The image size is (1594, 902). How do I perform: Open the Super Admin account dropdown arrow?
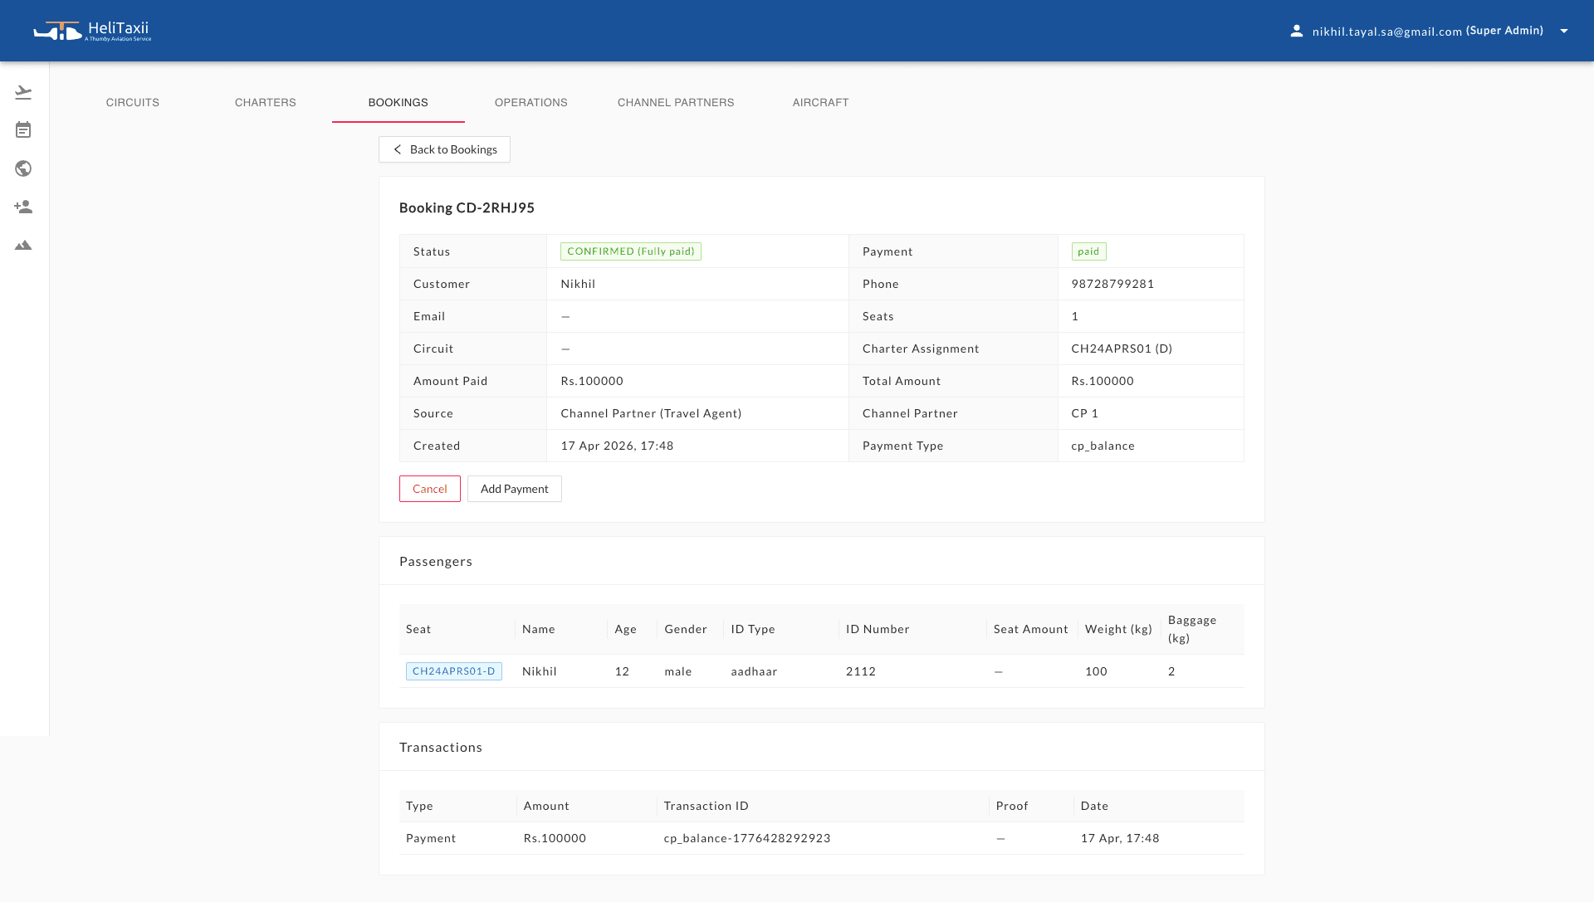click(x=1564, y=30)
